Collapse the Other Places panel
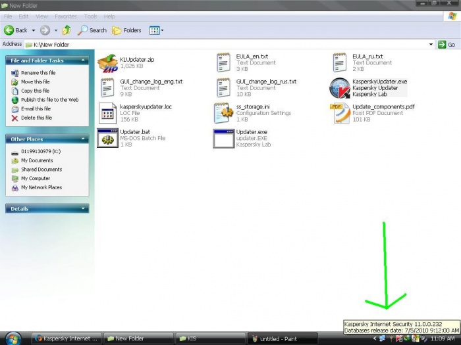461x345 pixels. (x=83, y=139)
